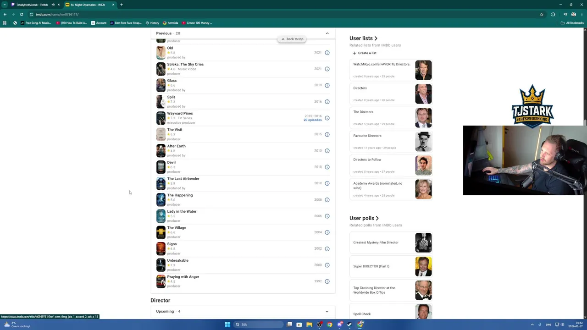Open the Greatest Mystery Film Director poll
Image resolution: width=587 pixels, height=330 pixels.
[x=376, y=242]
